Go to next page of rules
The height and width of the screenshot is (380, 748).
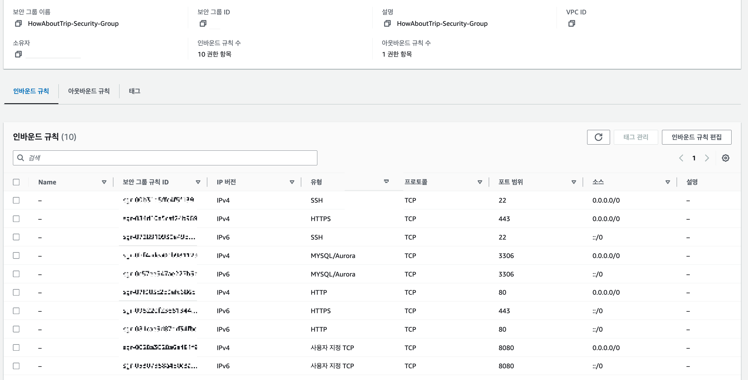tap(707, 158)
